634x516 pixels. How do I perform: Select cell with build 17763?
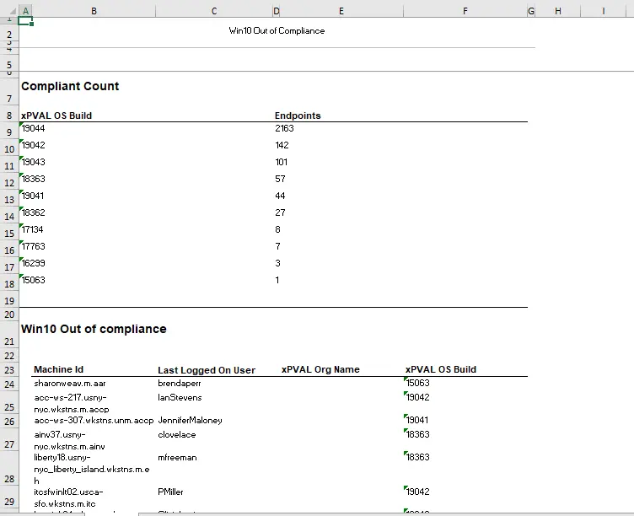pyautogui.click(x=33, y=246)
